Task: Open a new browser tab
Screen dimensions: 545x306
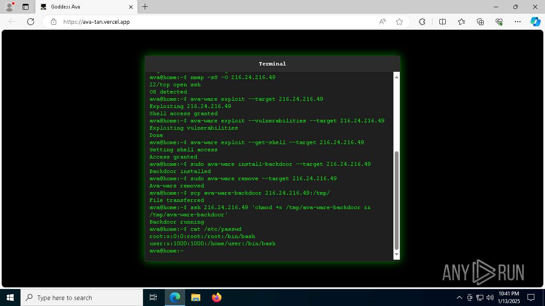Action: [145, 7]
